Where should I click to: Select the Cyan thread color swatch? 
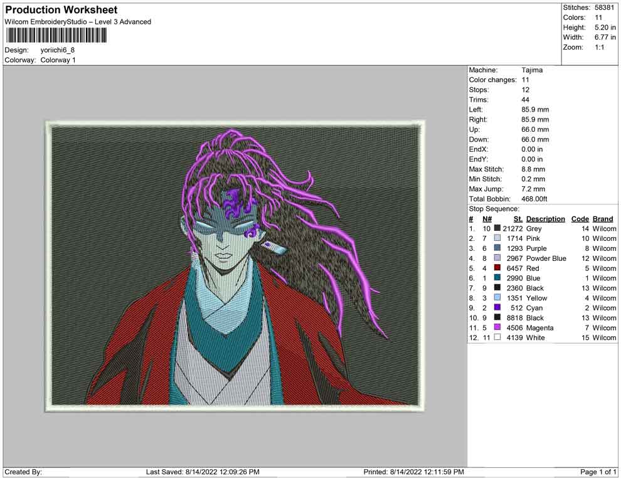tap(497, 308)
